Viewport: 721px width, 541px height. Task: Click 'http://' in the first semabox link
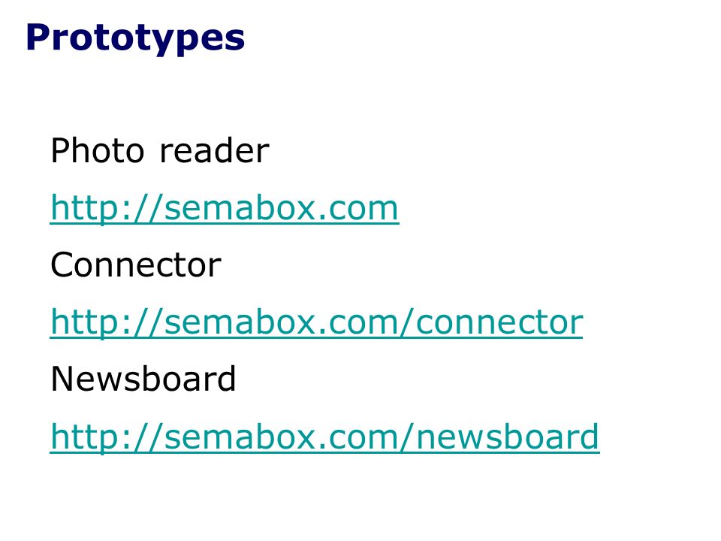[107, 208]
